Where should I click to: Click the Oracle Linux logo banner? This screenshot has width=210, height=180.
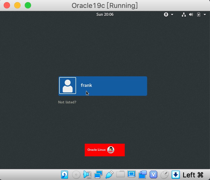click(x=104, y=150)
